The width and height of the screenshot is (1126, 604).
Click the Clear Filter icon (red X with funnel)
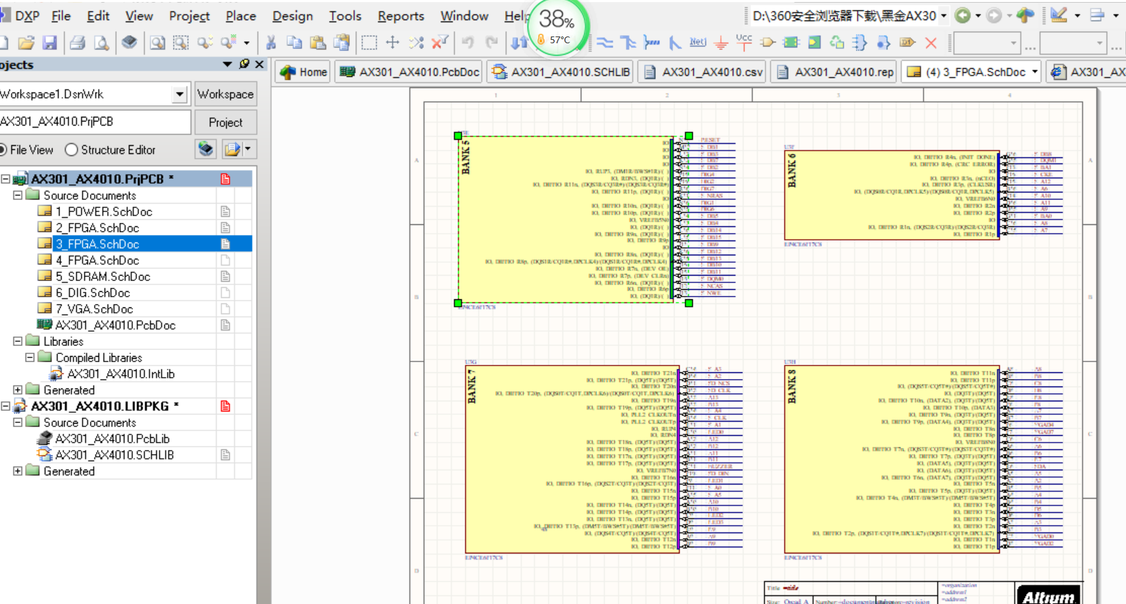click(440, 43)
